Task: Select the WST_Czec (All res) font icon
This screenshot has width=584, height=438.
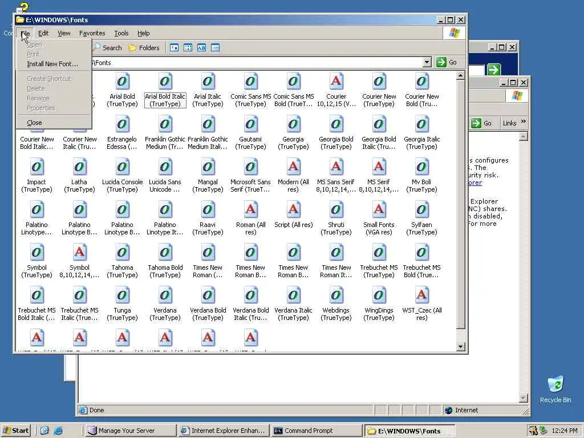Action: [x=421, y=295]
